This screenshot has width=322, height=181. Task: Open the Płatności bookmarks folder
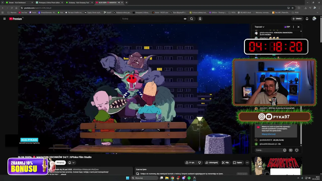(12, 12)
